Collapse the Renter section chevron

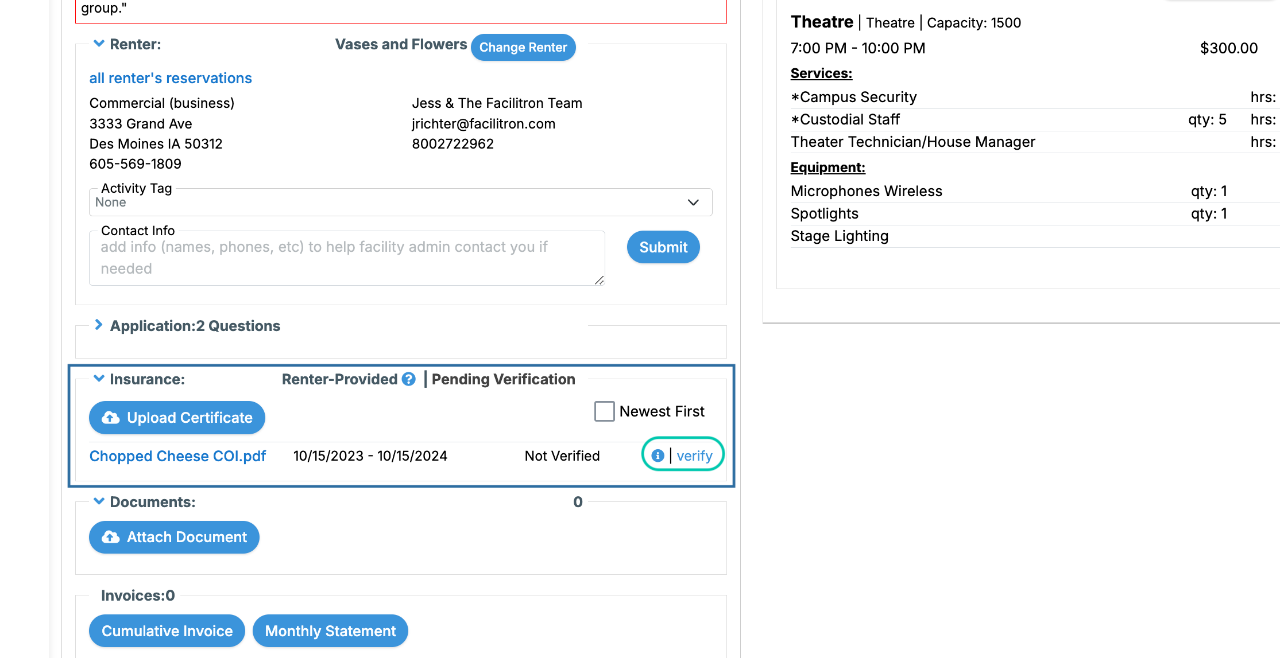(99, 44)
